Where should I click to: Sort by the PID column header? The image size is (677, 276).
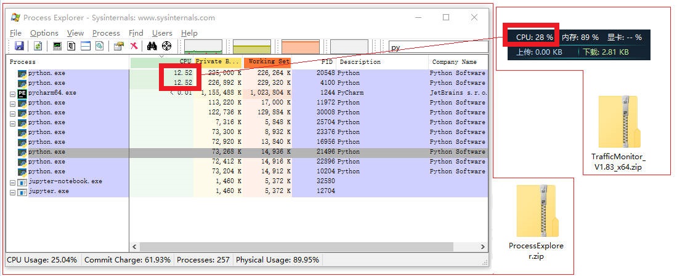coord(314,61)
